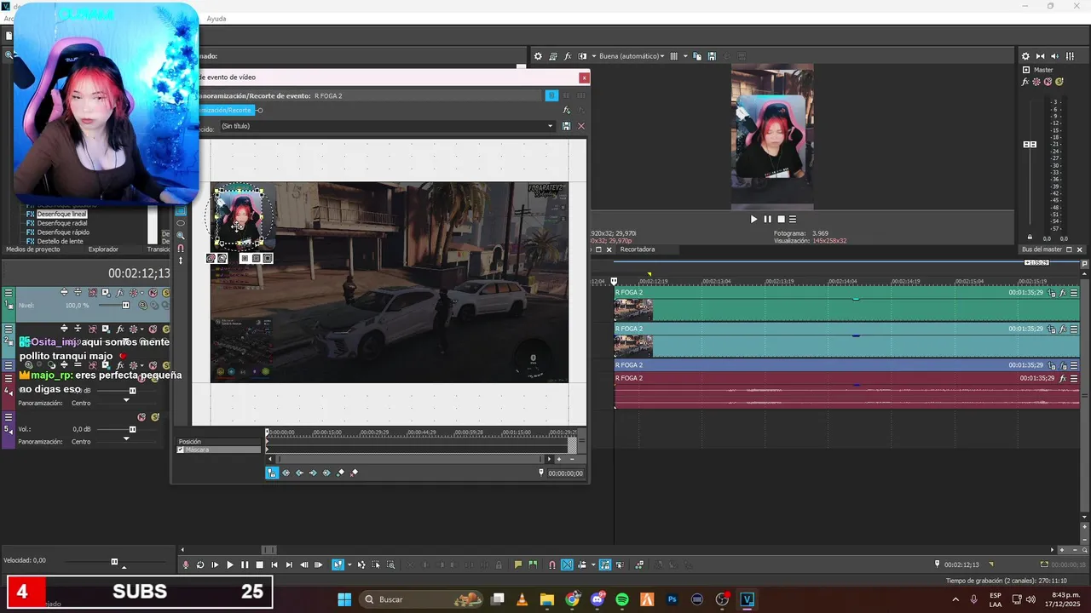Select the oval mask tool in pan/crop window
The width and height of the screenshot is (1091, 613).
(180, 223)
